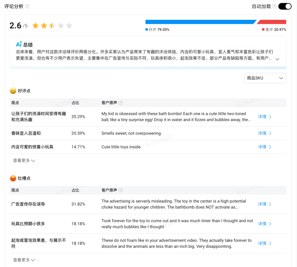Select the fifth star in the rating
The image size is (297, 267).
coord(69,25)
